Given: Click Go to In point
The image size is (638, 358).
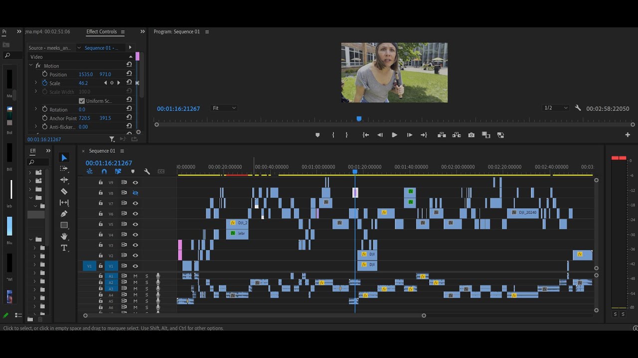Looking at the screenshot, I should (365, 135).
